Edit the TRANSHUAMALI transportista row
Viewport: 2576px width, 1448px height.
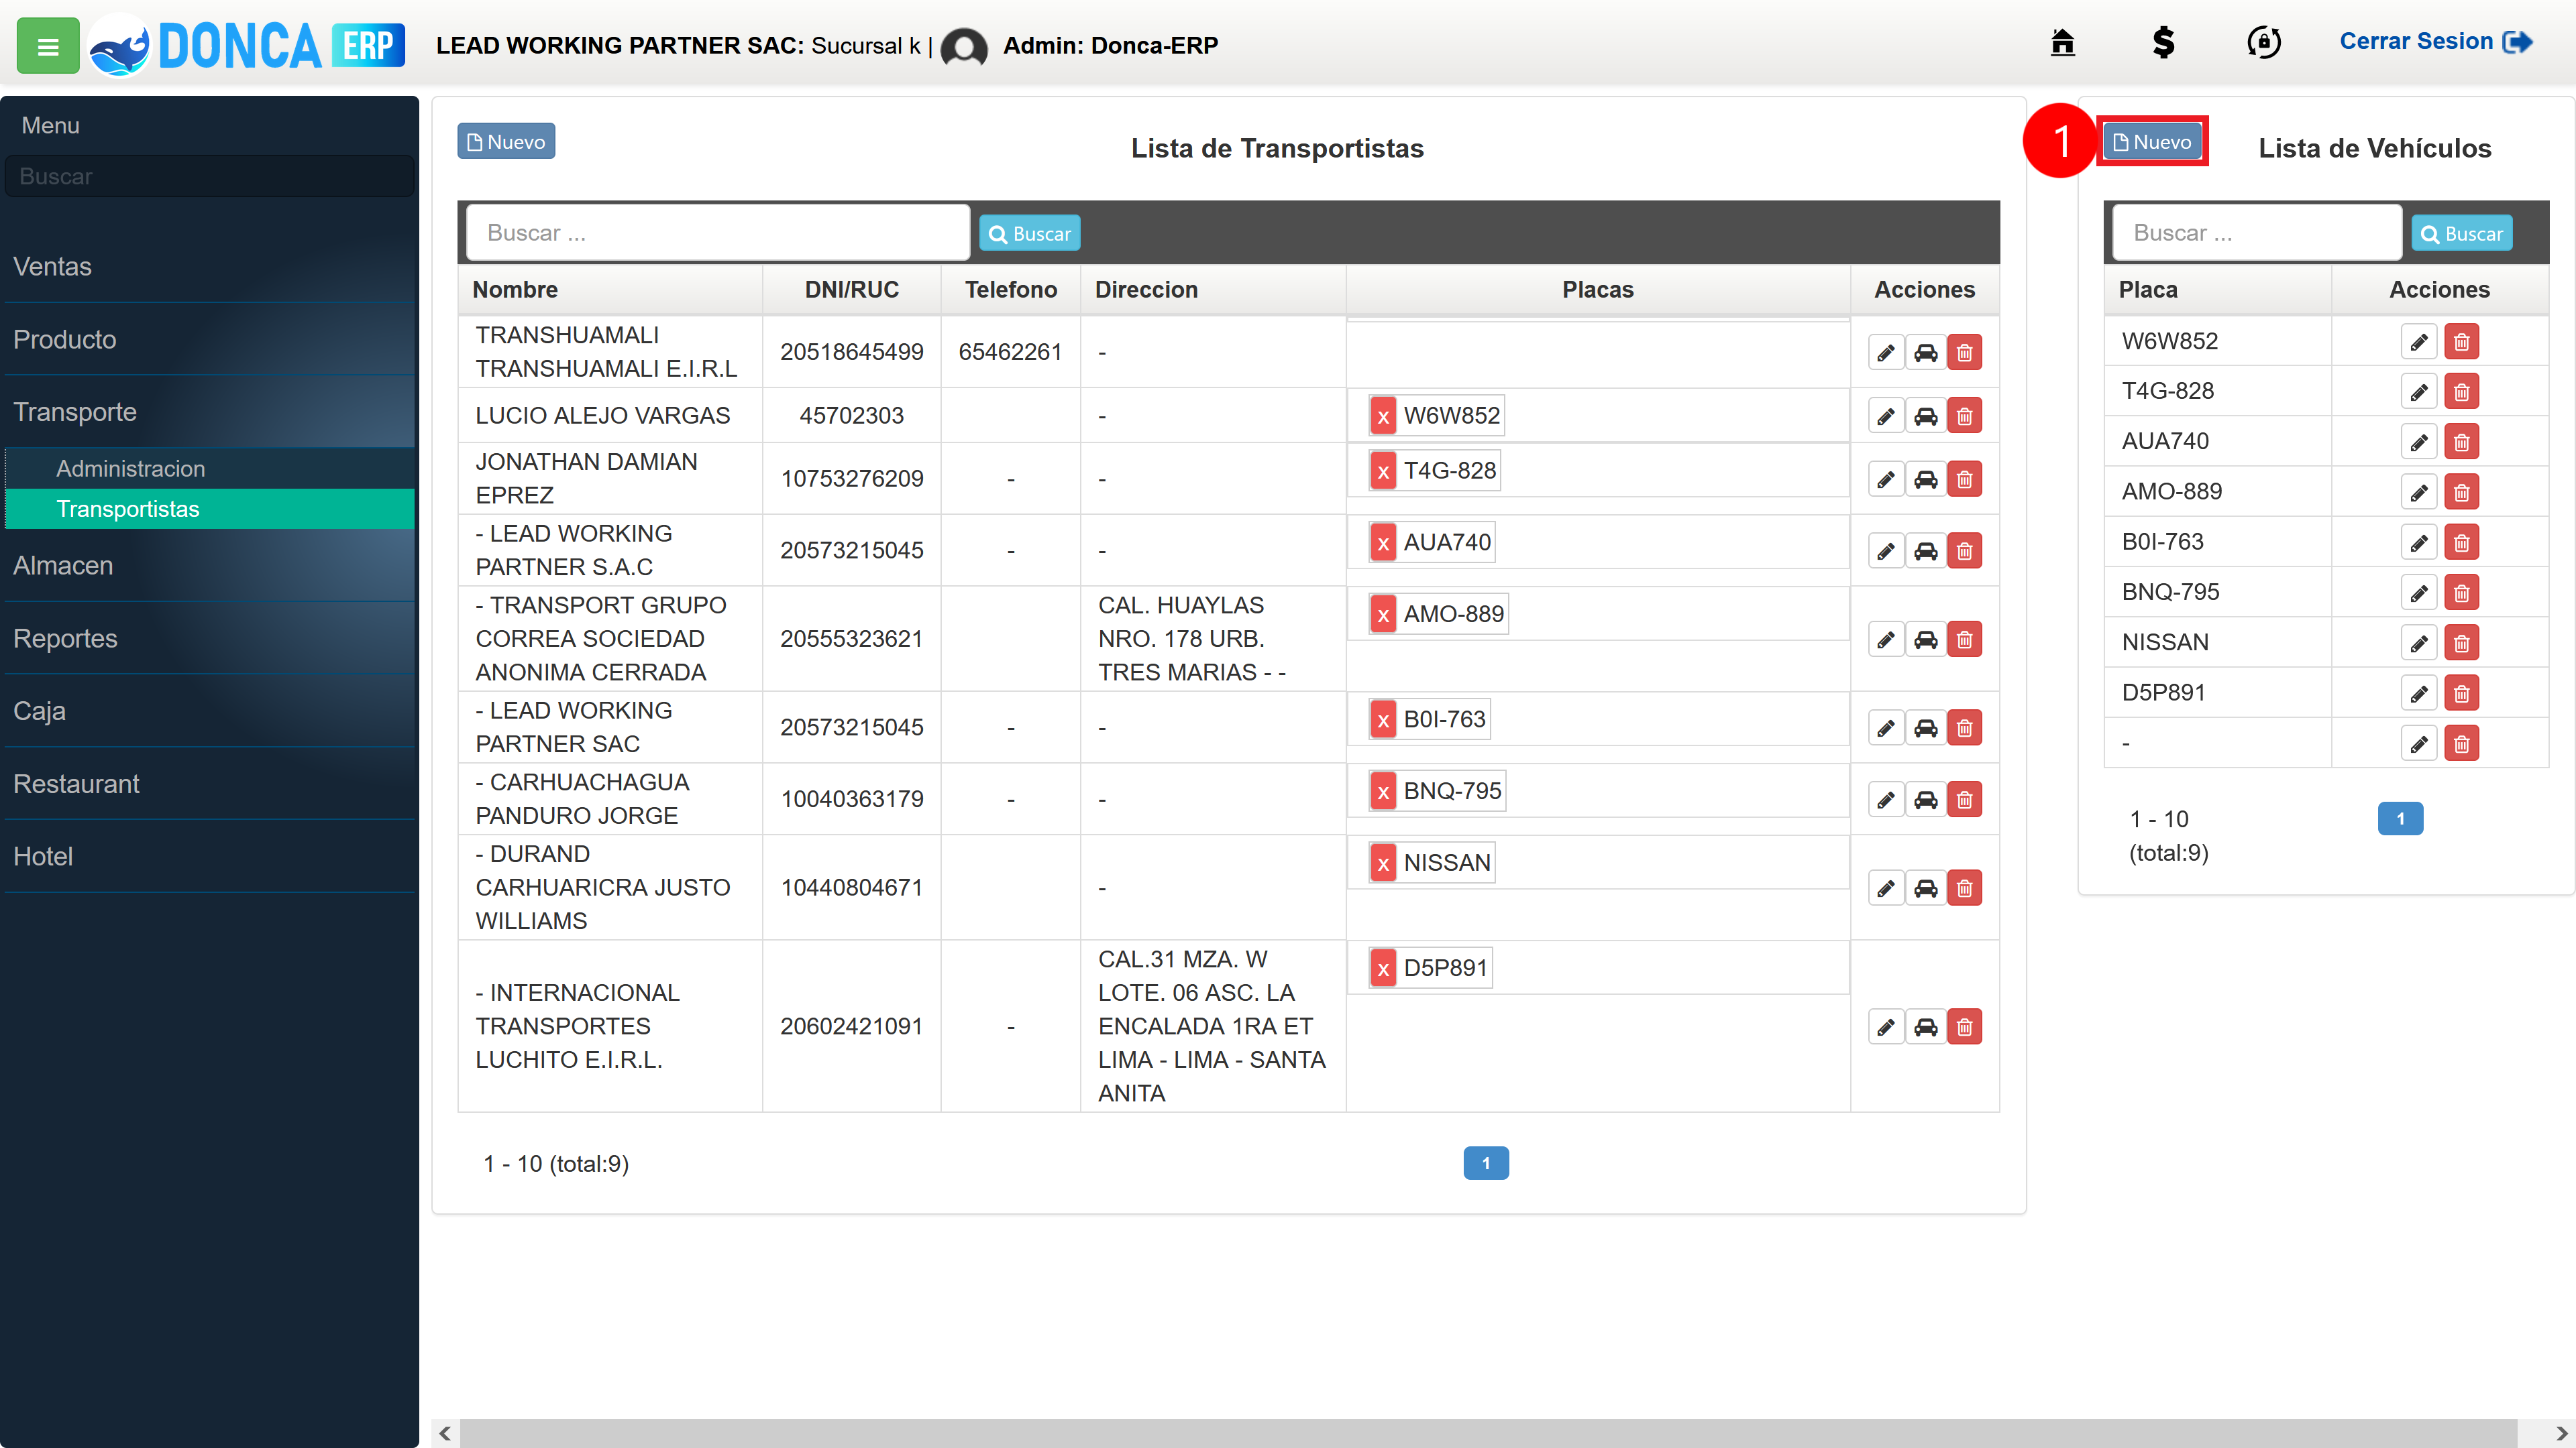tap(1885, 353)
